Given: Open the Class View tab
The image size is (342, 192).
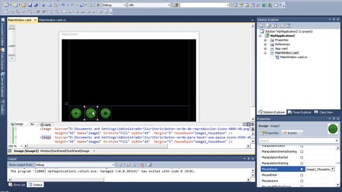Looking at the screenshot, I should [324, 113].
